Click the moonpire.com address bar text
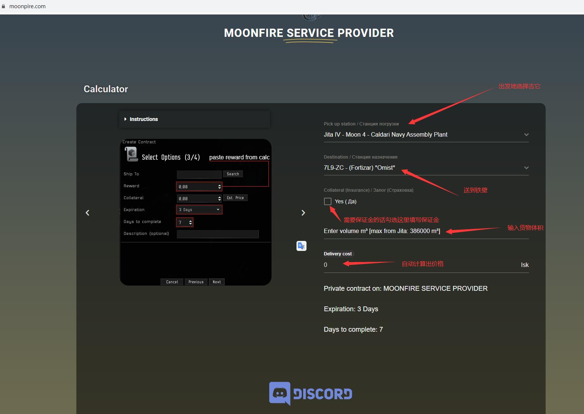This screenshot has width=584, height=414. (28, 6)
